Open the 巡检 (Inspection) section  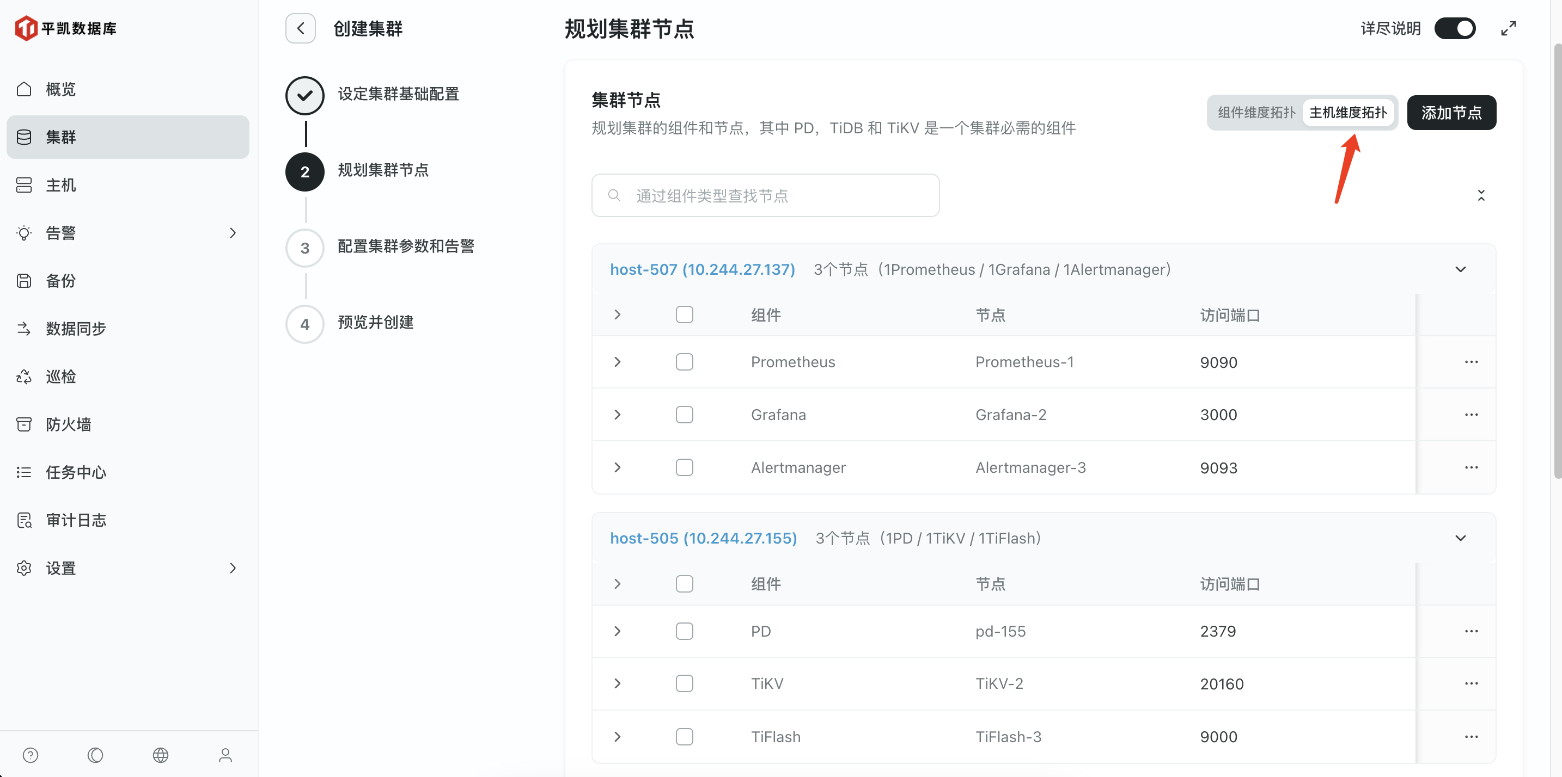[x=60, y=375]
